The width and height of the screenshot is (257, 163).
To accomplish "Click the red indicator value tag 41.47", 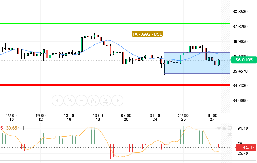I will 246,147.
